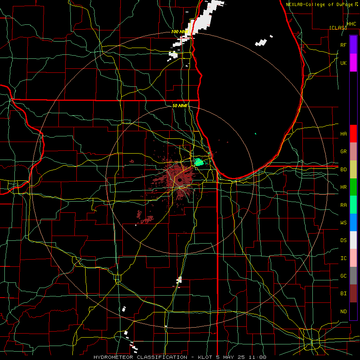Click the 'DS' legend label
The width and height of the screenshot is (360, 360).
(343, 240)
